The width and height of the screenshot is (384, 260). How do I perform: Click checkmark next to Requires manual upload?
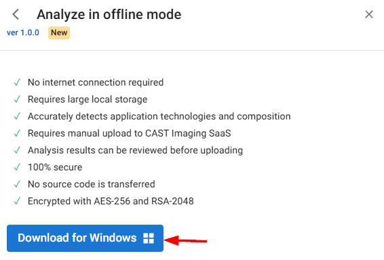point(17,133)
